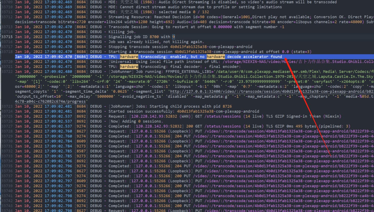The image size is (374, 212).
Task: Click '[Now] Adding 0 sessions.' message
Action: pyautogui.click(x=136, y=121)
